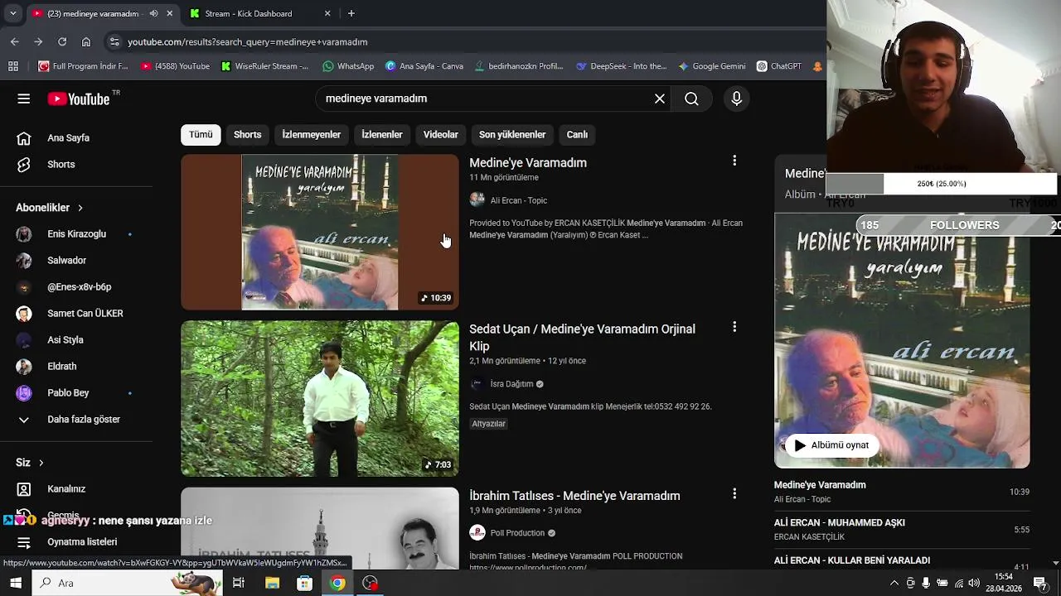Close the Stream - Kick Dashboard tab
1061x596 pixels.
coord(327,13)
